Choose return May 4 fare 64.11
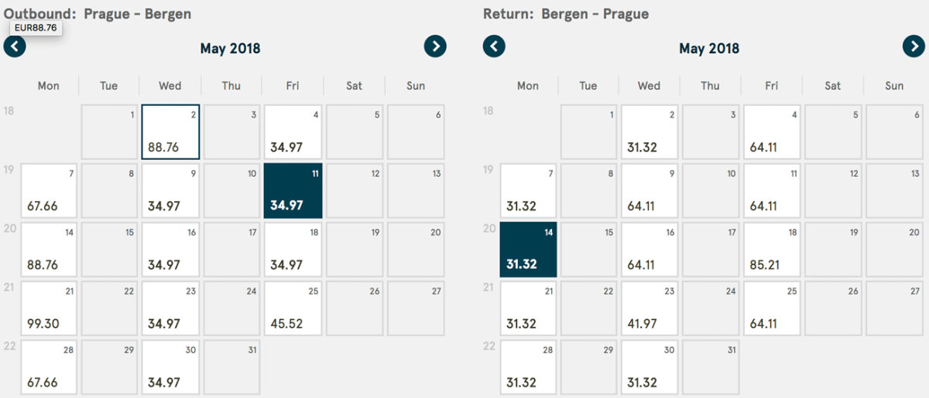Screen dimensions: 929x398 [x=772, y=131]
